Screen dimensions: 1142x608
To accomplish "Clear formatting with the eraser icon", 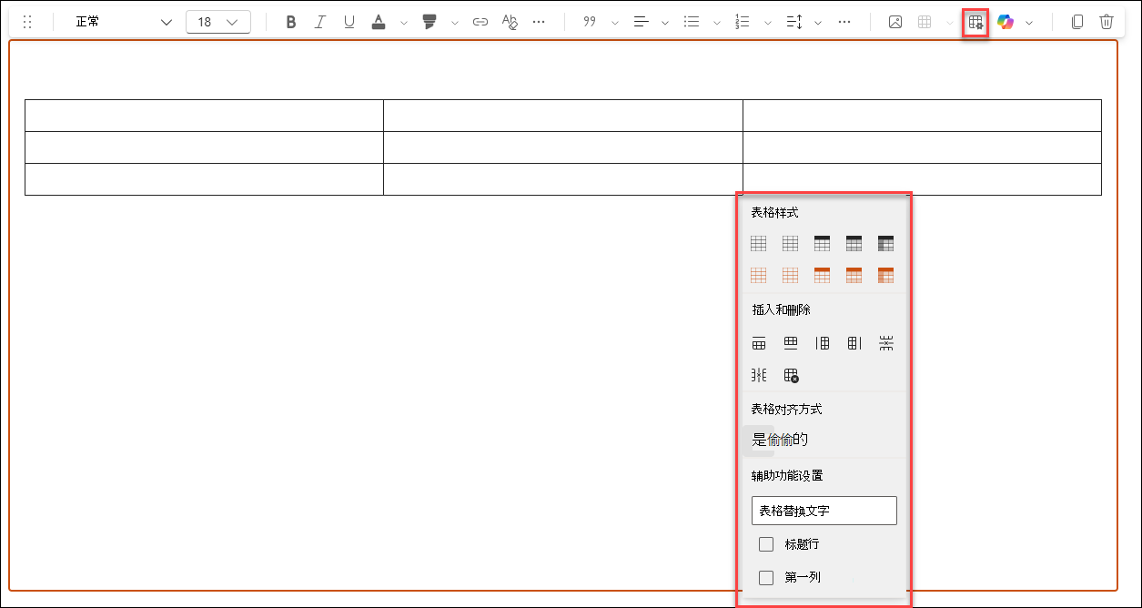I will (x=510, y=22).
